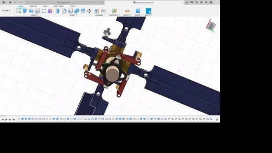The height and width of the screenshot is (153, 272).
Task: Select the Create Sketch tool
Action: (19, 11)
